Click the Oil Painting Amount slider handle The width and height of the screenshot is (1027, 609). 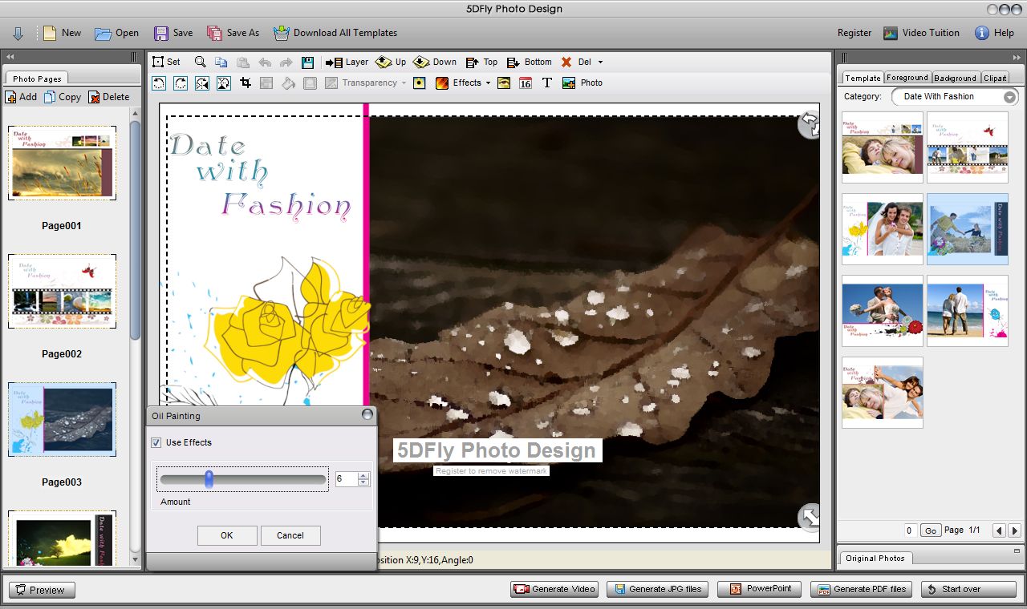pyautogui.click(x=209, y=479)
